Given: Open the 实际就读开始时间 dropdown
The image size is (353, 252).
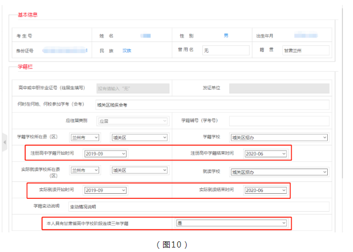Looking at the screenshot, I should [x=105, y=190].
